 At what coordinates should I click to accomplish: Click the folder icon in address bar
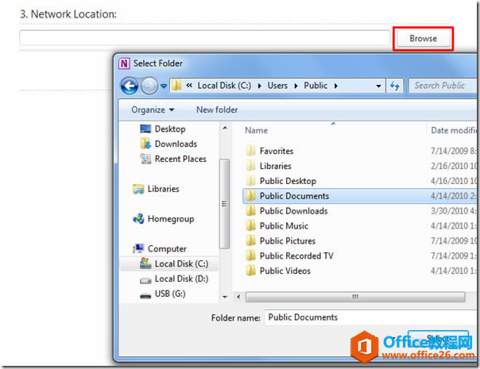176,85
